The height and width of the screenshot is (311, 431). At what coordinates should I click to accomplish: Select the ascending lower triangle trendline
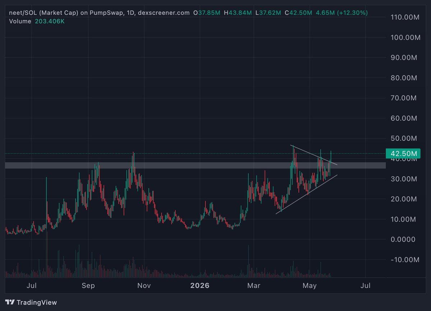[307, 194]
